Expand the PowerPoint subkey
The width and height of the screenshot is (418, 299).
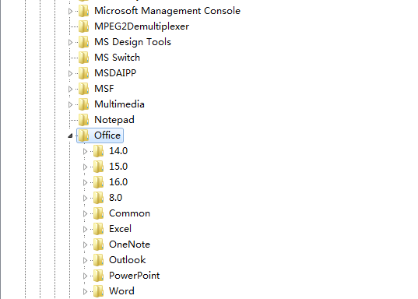tap(86, 276)
